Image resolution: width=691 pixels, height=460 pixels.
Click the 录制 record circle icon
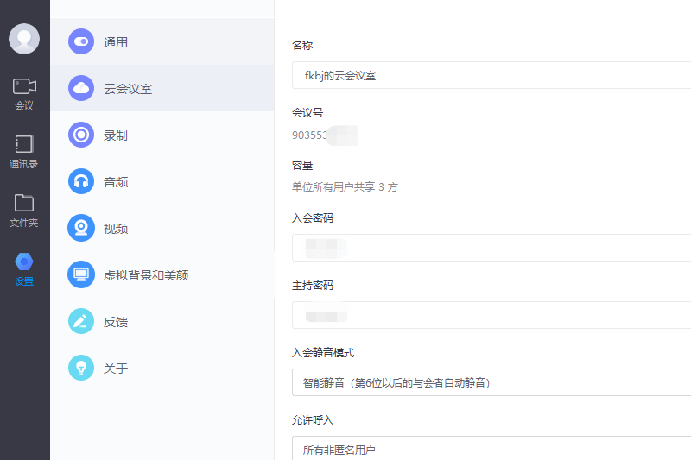coord(81,135)
